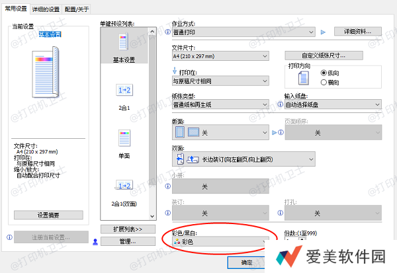Click info icon beside 装订 dropdown
This screenshot has width=397, height=273.
coord(168,213)
